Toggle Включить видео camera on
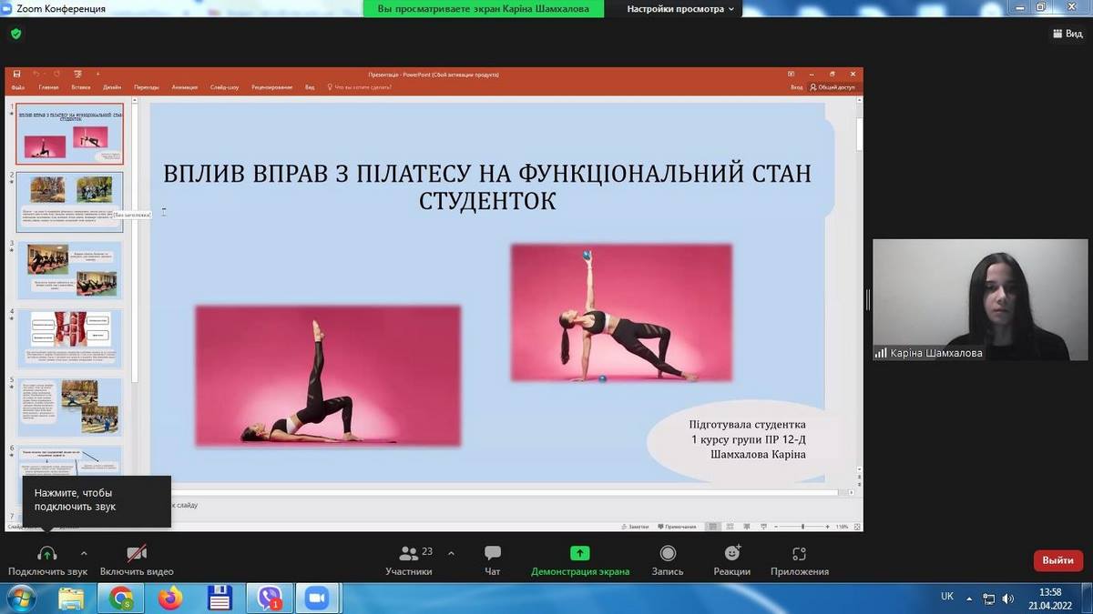This screenshot has height=614, width=1093. tap(137, 553)
